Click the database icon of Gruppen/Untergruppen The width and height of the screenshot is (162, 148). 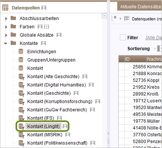pos(21,60)
